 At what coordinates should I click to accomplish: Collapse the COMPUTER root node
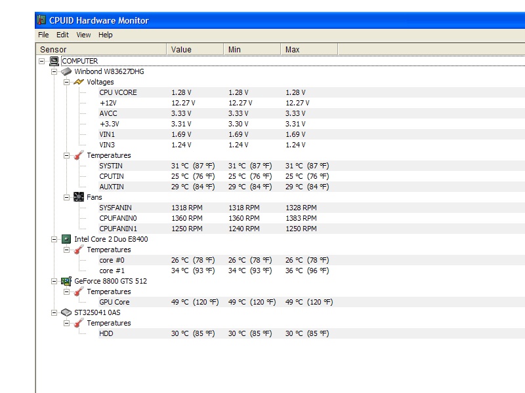pos(41,61)
